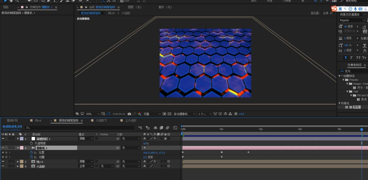The width and height of the screenshot is (368, 180).
Task: Click the timeline layer search field
Action: click(79, 128)
